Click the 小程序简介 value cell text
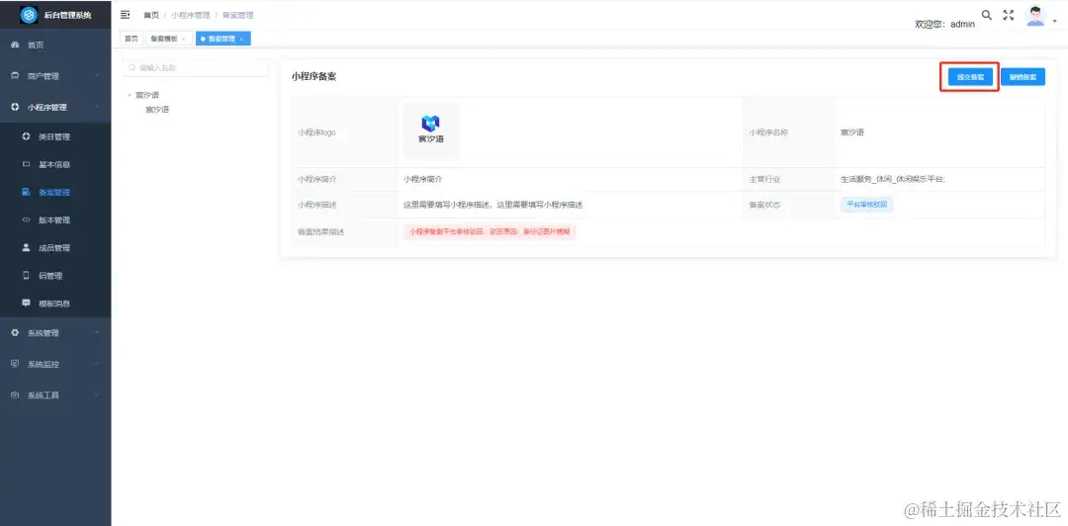Screen dimensions: 1068x526 tap(422, 179)
